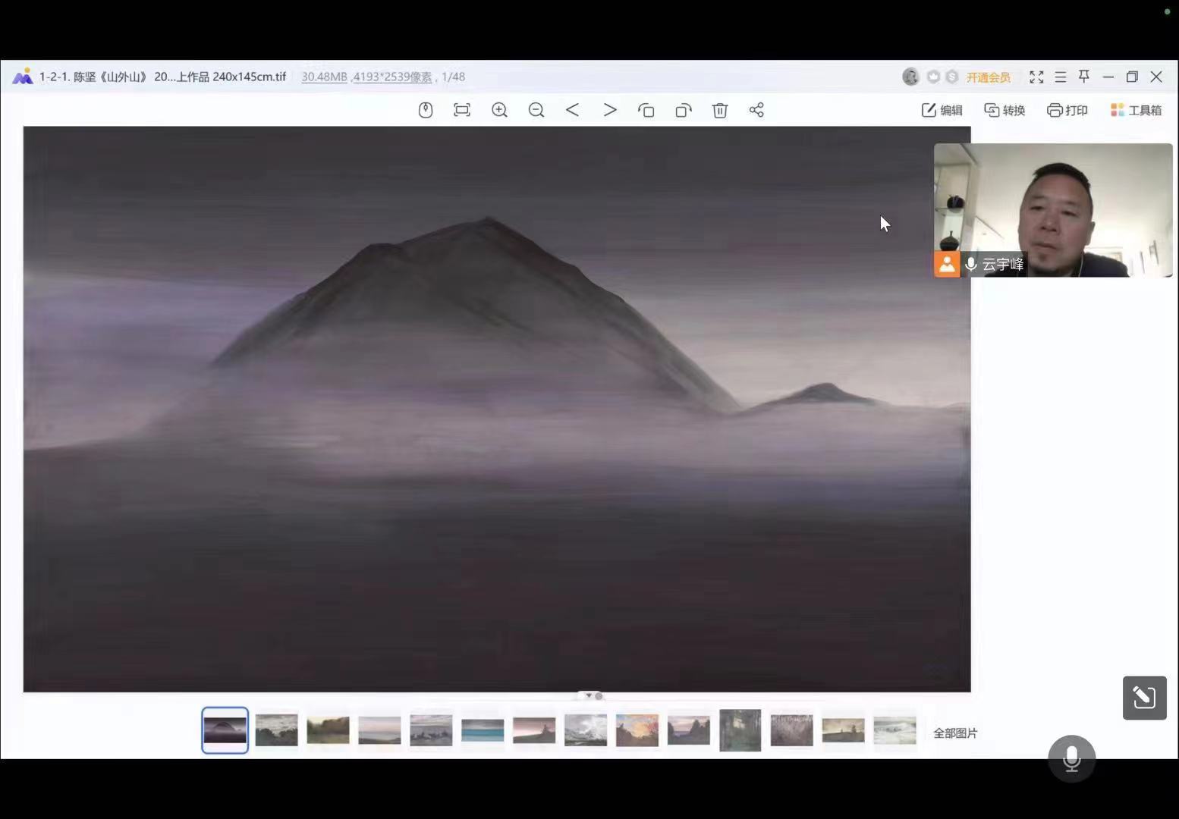Restore down the viewer window

tap(1132, 77)
